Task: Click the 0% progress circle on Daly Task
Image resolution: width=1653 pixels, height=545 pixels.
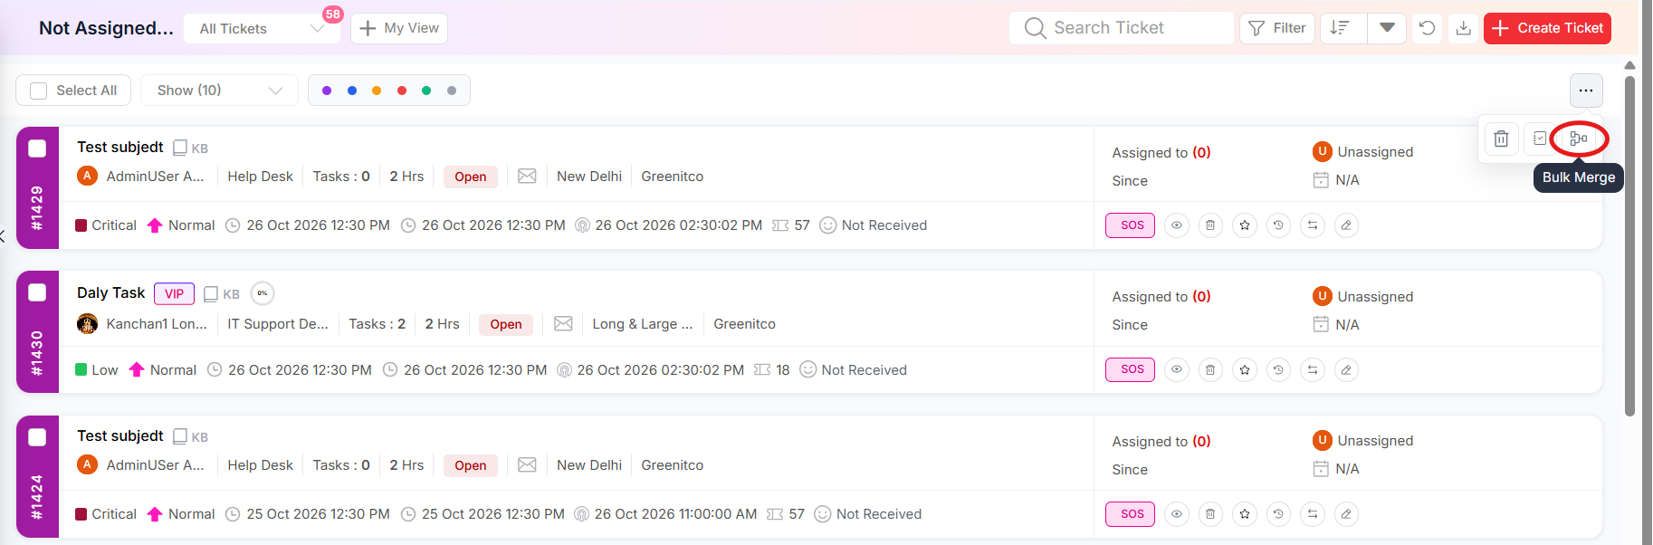Action: tap(263, 293)
